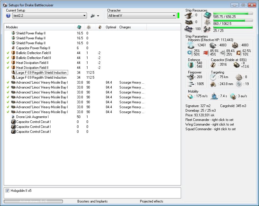Click the thermal resistance flame icon

pos(206,53)
